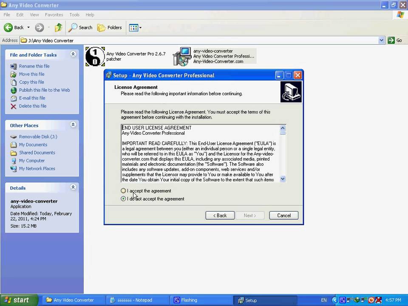Click the address bar folder icon
The image size is (408, 306).
click(24, 40)
